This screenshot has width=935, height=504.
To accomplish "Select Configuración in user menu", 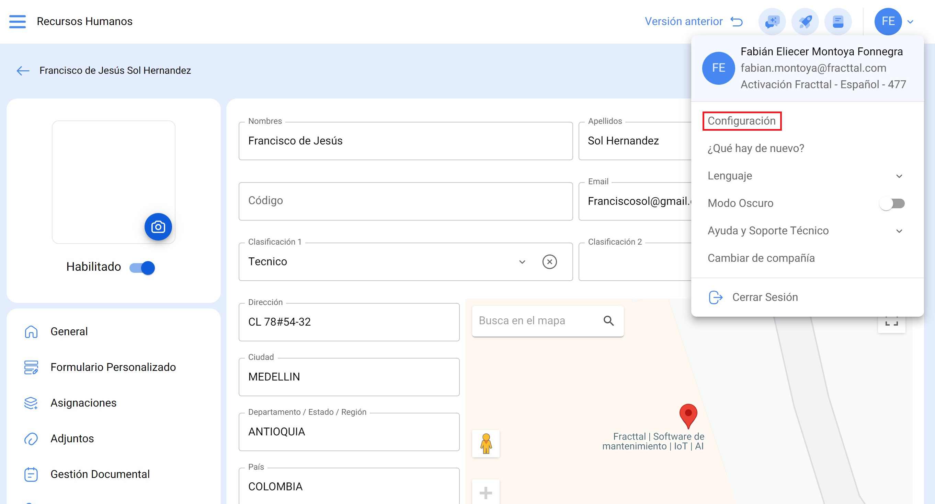I will point(741,121).
